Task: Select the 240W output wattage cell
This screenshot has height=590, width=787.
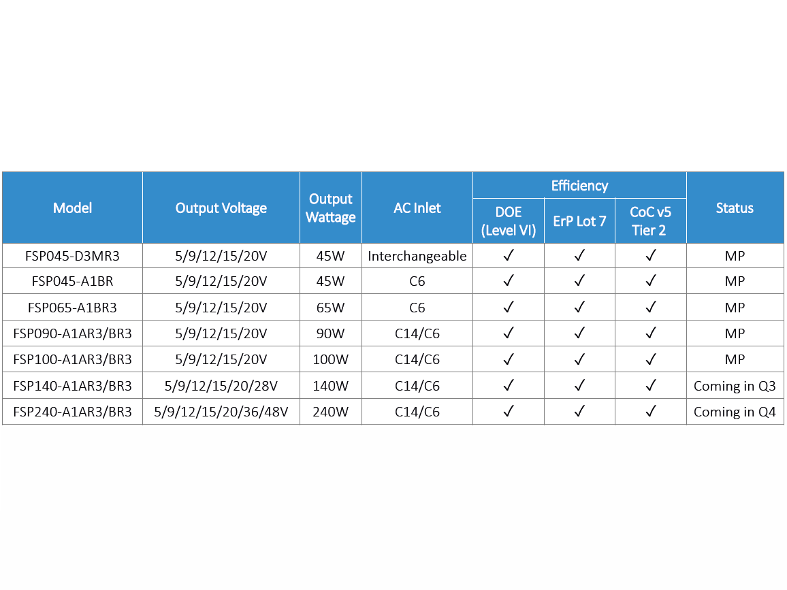Action: click(330, 412)
